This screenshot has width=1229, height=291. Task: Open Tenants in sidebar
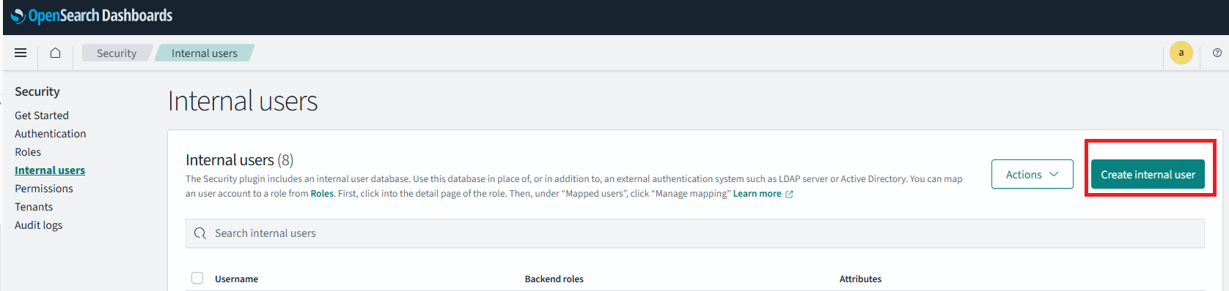point(34,207)
